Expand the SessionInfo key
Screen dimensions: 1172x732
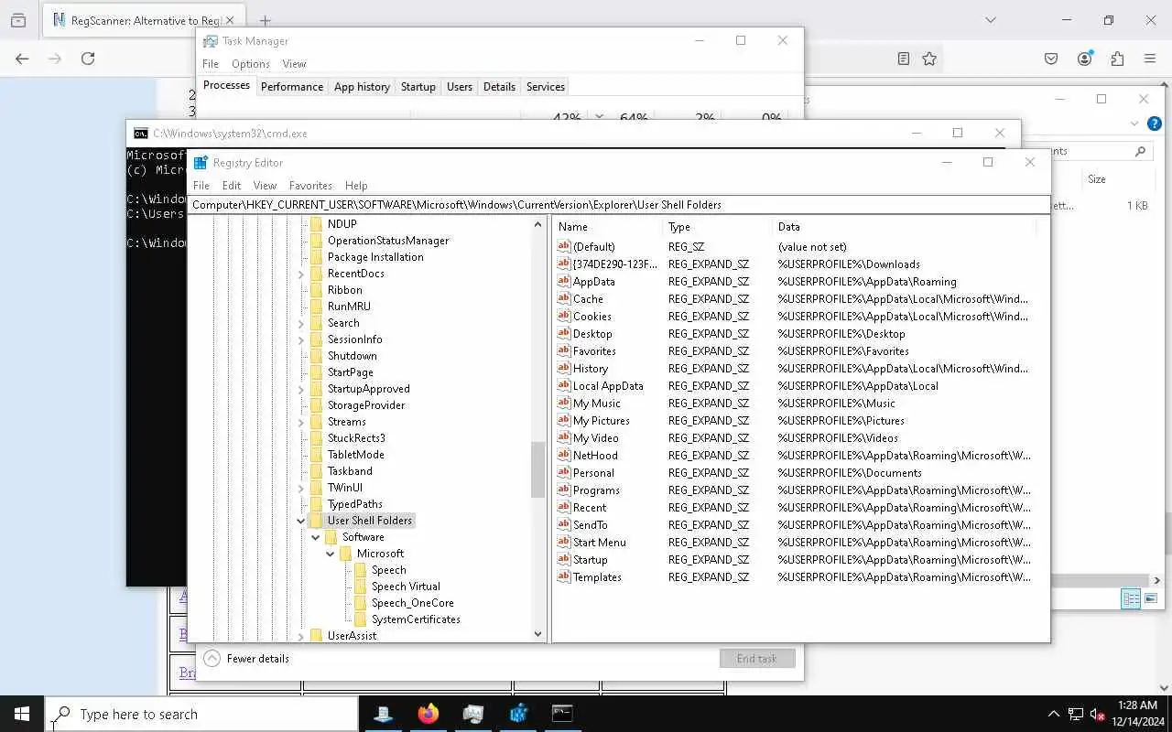coord(301,339)
